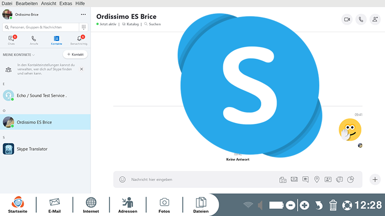The image size is (385, 216).
Task: Open Fotos from the bottom bar
Action: [164, 205]
